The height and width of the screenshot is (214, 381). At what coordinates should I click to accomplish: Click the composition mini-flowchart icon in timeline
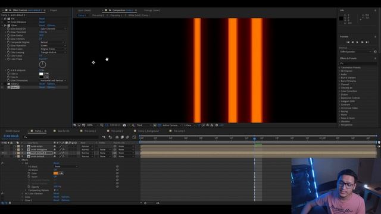(x=104, y=137)
